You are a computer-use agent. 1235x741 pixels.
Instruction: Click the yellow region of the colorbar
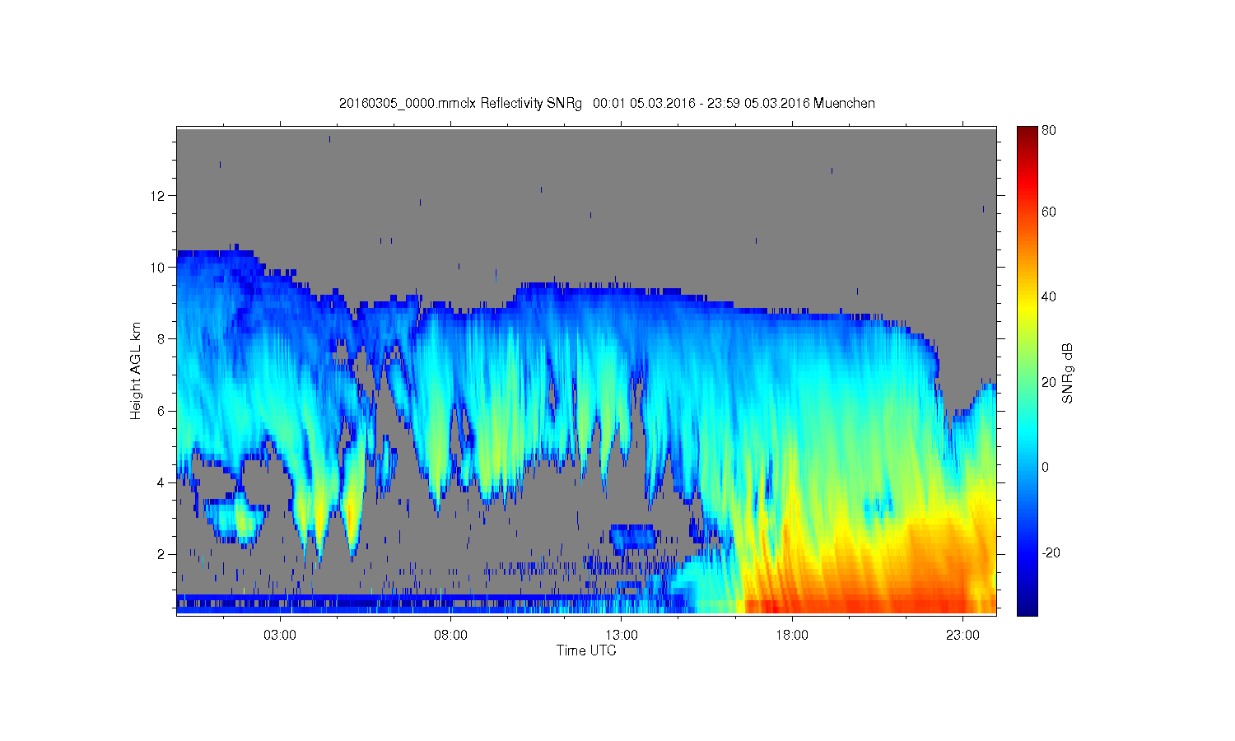coord(1027,309)
